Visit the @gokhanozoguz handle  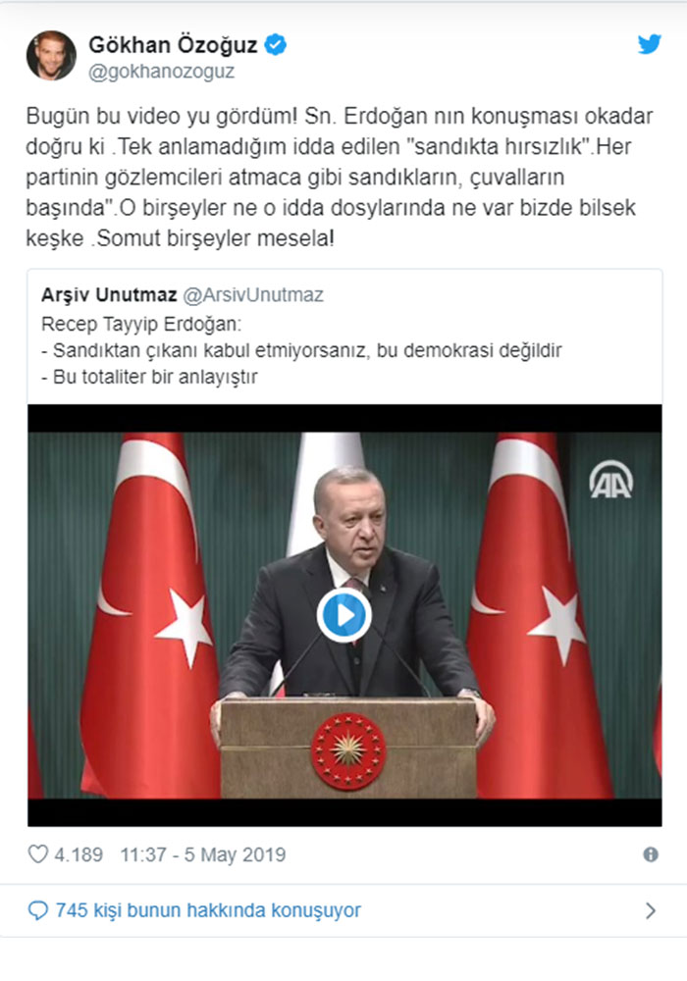click(x=161, y=72)
